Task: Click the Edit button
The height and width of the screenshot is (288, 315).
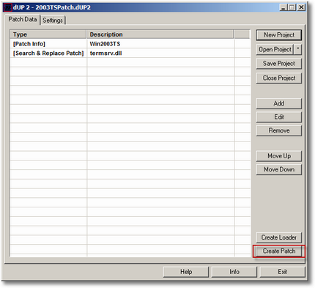Action: pos(279,117)
